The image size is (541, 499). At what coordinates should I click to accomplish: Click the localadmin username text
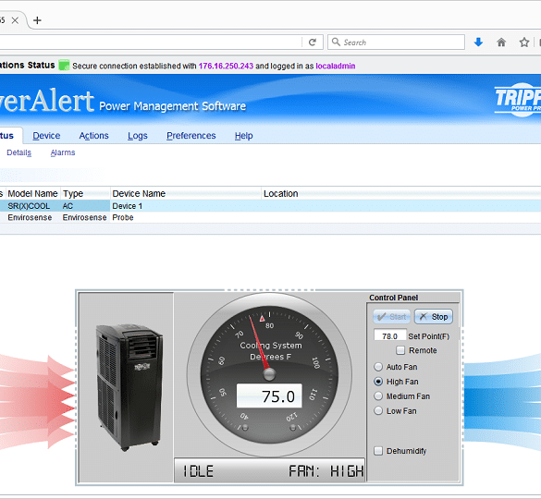tap(336, 66)
